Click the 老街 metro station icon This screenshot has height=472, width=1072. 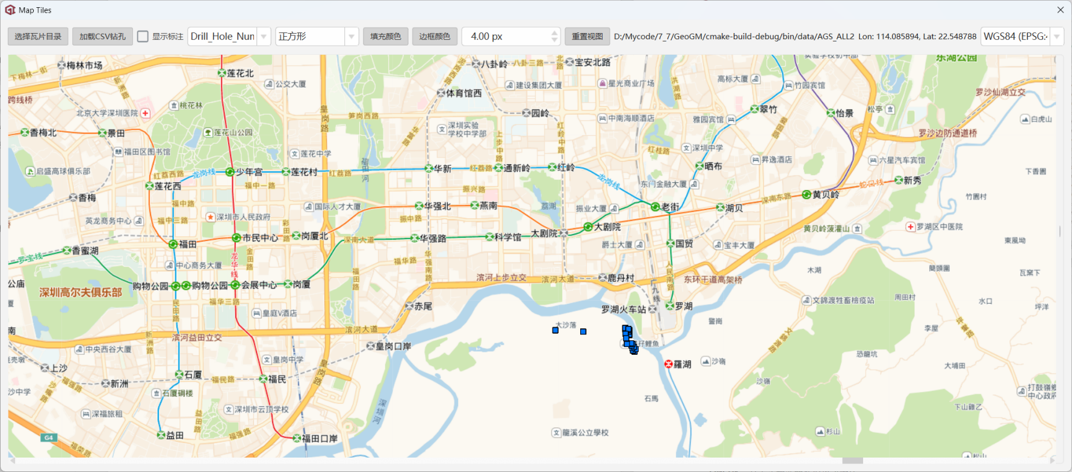(x=655, y=207)
